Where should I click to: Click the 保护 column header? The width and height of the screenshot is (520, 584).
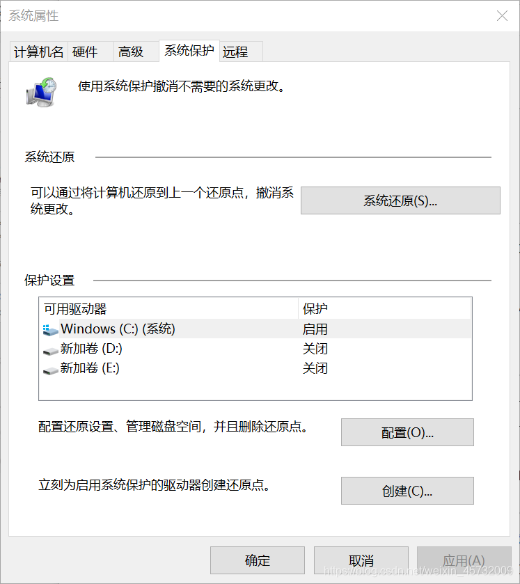pos(385,309)
